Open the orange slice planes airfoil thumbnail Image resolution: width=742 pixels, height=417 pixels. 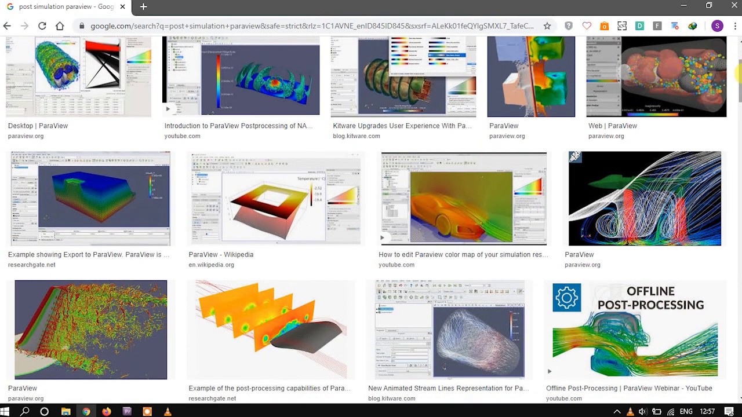pos(271,330)
